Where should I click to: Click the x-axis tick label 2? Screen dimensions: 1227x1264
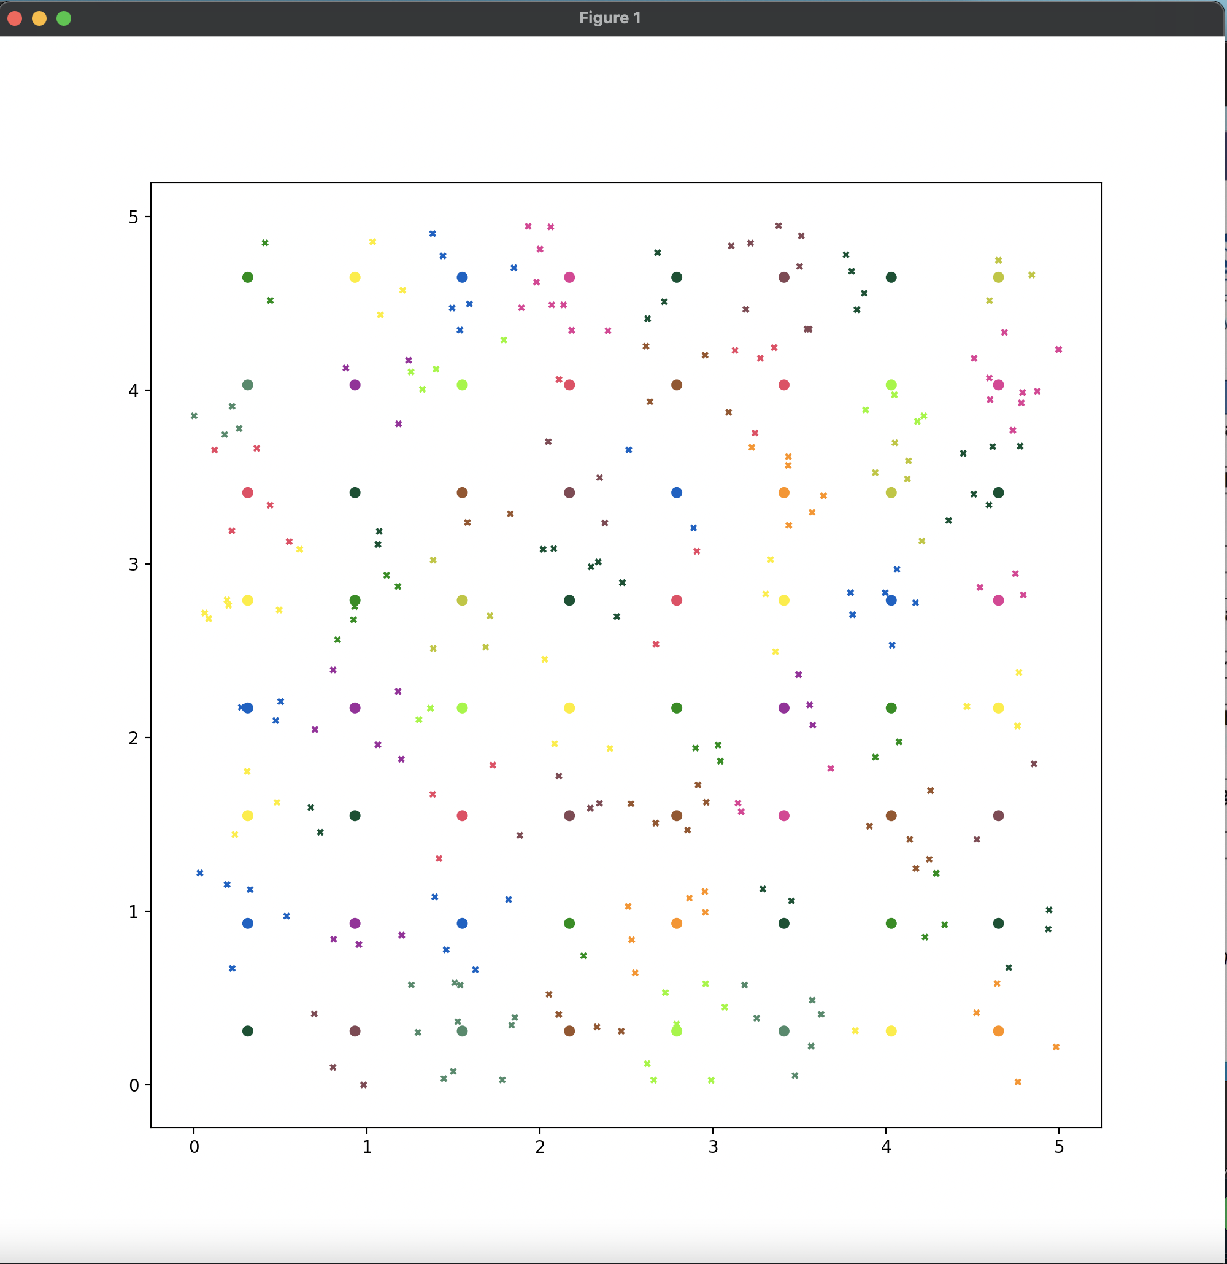click(x=540, y=1147)
